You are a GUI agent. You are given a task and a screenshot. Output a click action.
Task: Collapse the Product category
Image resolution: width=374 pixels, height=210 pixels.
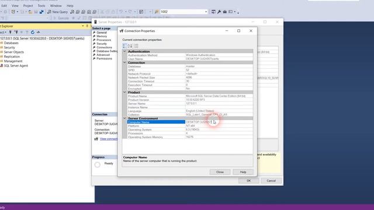click(124, 92)
